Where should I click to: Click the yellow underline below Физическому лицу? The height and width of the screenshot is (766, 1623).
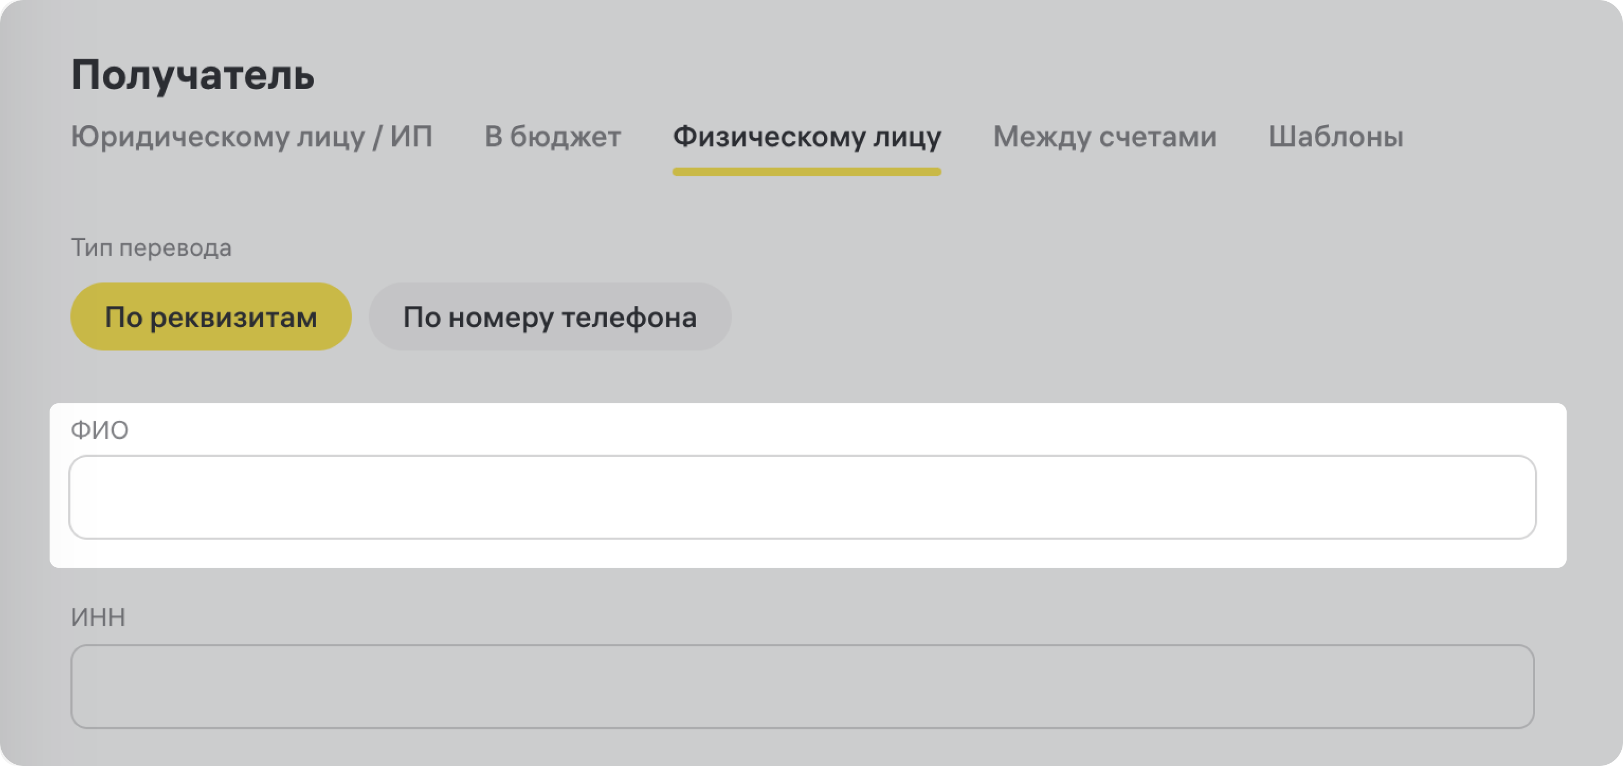[806, 172]
